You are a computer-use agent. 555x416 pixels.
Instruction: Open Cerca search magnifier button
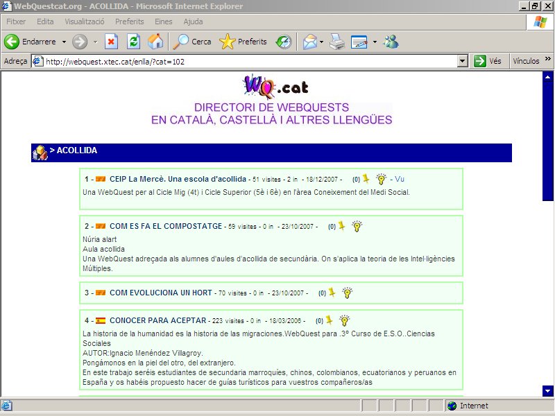pos(192,42)
